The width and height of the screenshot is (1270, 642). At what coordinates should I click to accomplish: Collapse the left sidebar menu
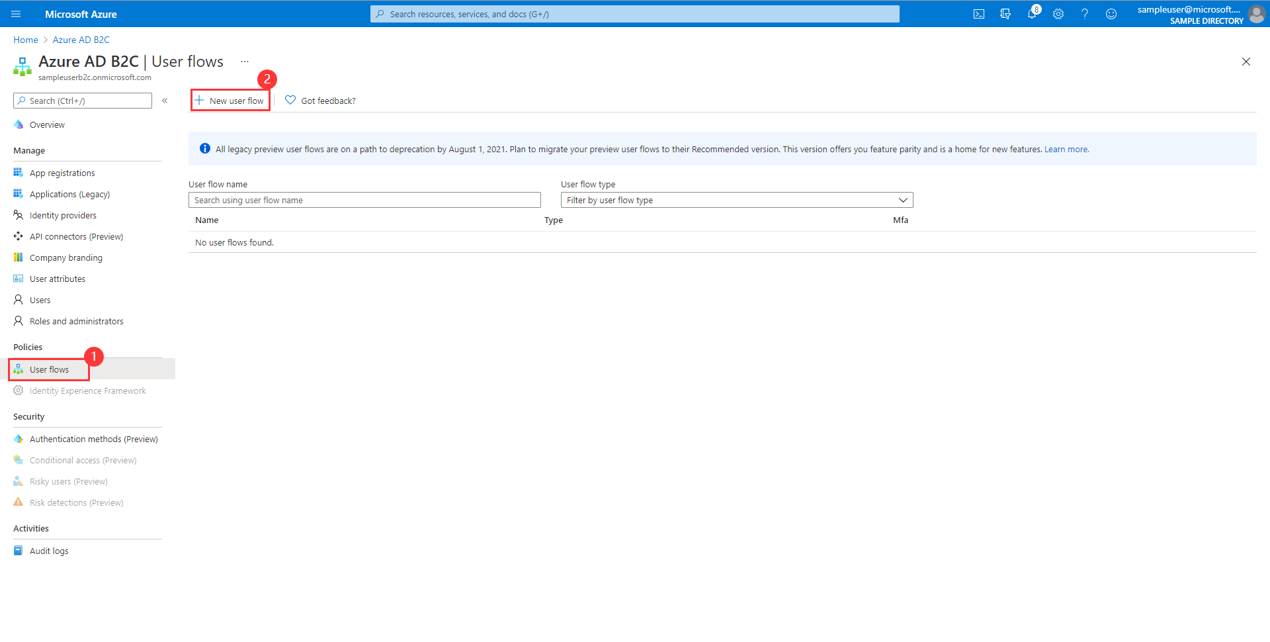pyautogui.click(x=165, y=101)
